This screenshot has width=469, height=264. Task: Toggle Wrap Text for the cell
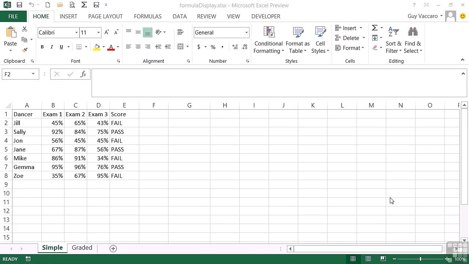180,32
